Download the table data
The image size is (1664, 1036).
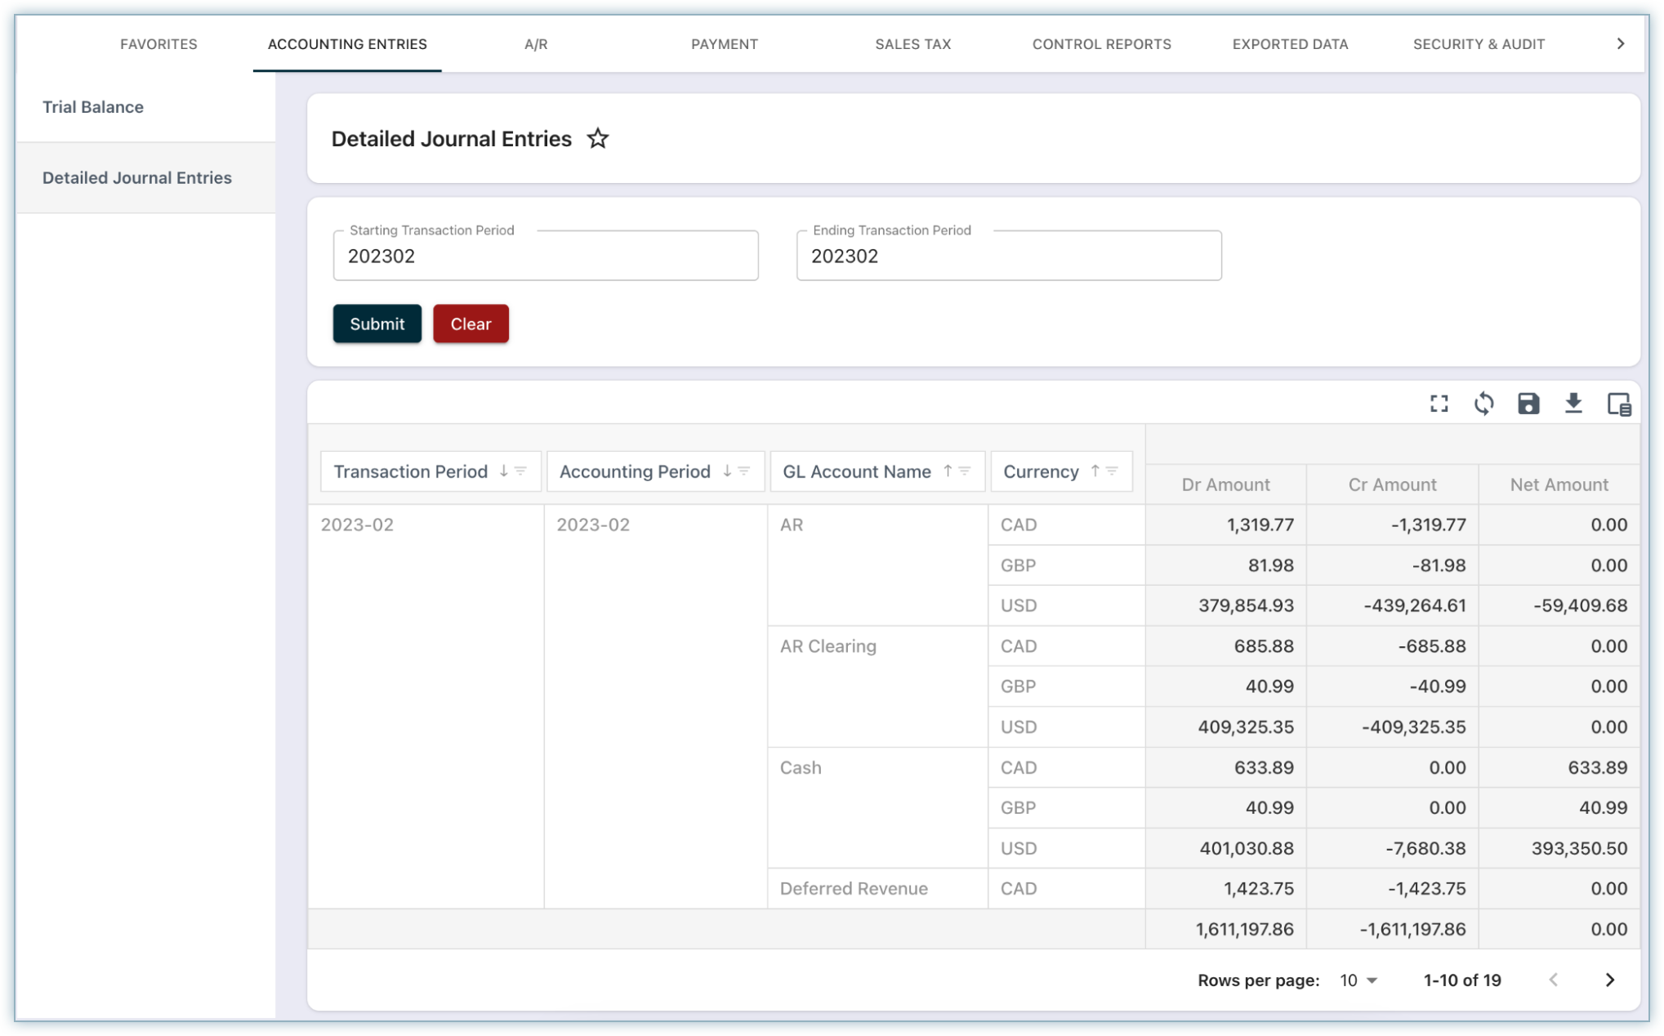pyautogui.click(x=1573, y=404)
